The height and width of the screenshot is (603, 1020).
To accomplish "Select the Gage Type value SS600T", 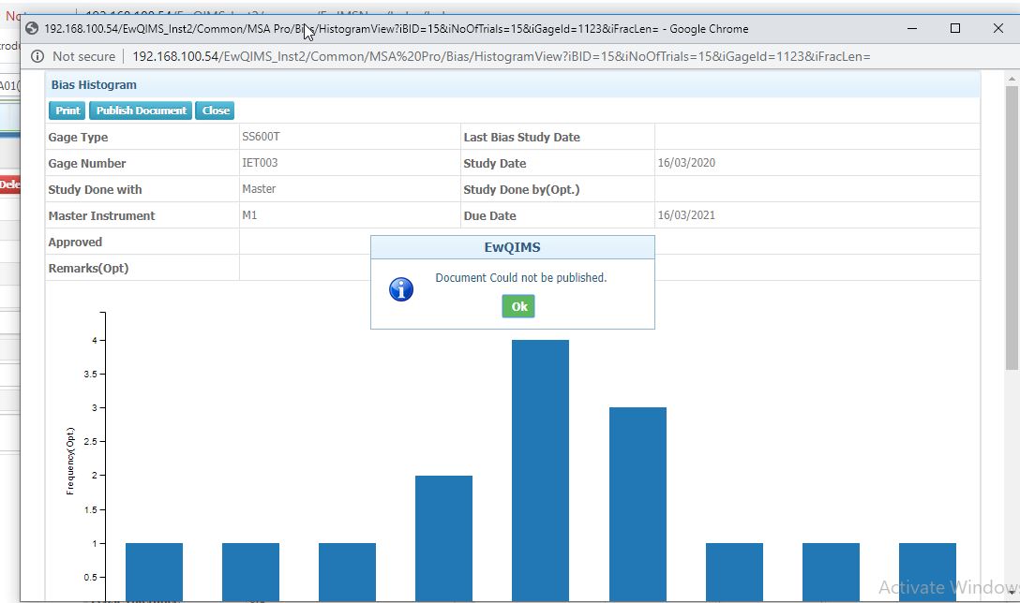I will pyautogui.click(x=261, y=137).
